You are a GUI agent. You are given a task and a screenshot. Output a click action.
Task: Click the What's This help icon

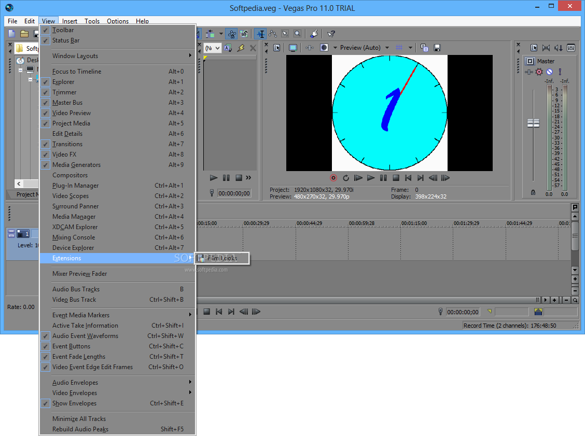[331, 34]
